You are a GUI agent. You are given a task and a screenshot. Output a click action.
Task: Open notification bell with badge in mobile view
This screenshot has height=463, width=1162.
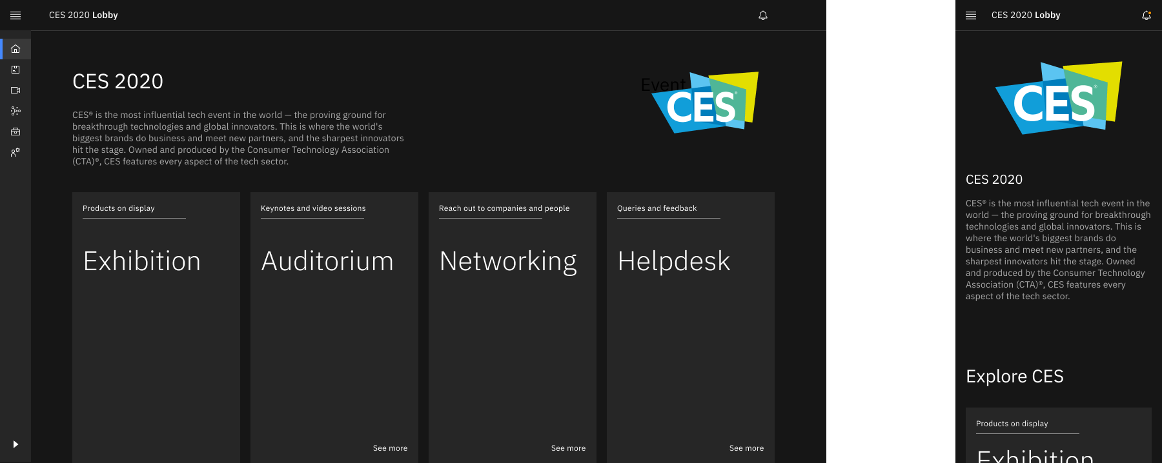[1147, 15]
